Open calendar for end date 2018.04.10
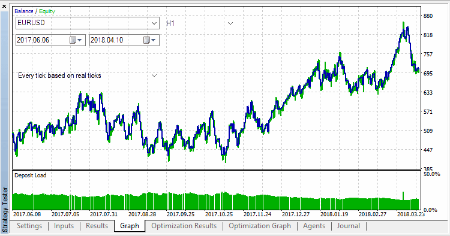This screenshot has width=450, height=236. [x=150, y=40]
